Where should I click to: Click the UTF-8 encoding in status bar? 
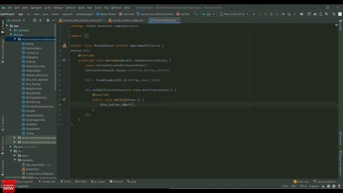coord(303,186)
